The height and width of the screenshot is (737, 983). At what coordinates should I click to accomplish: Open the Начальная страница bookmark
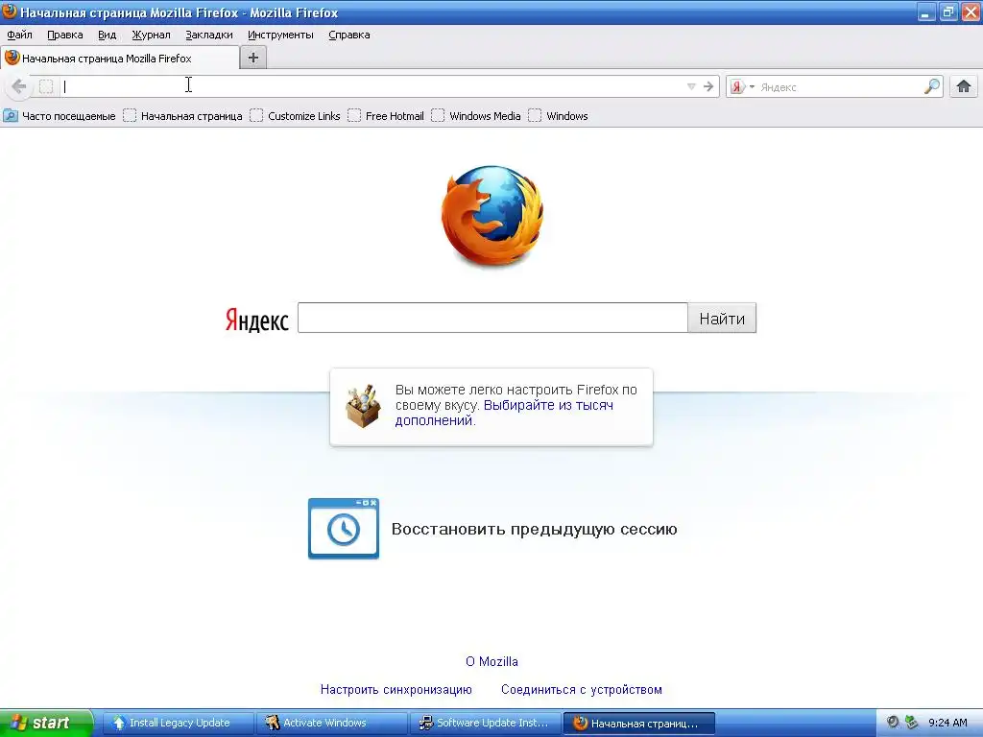[183, 116]
